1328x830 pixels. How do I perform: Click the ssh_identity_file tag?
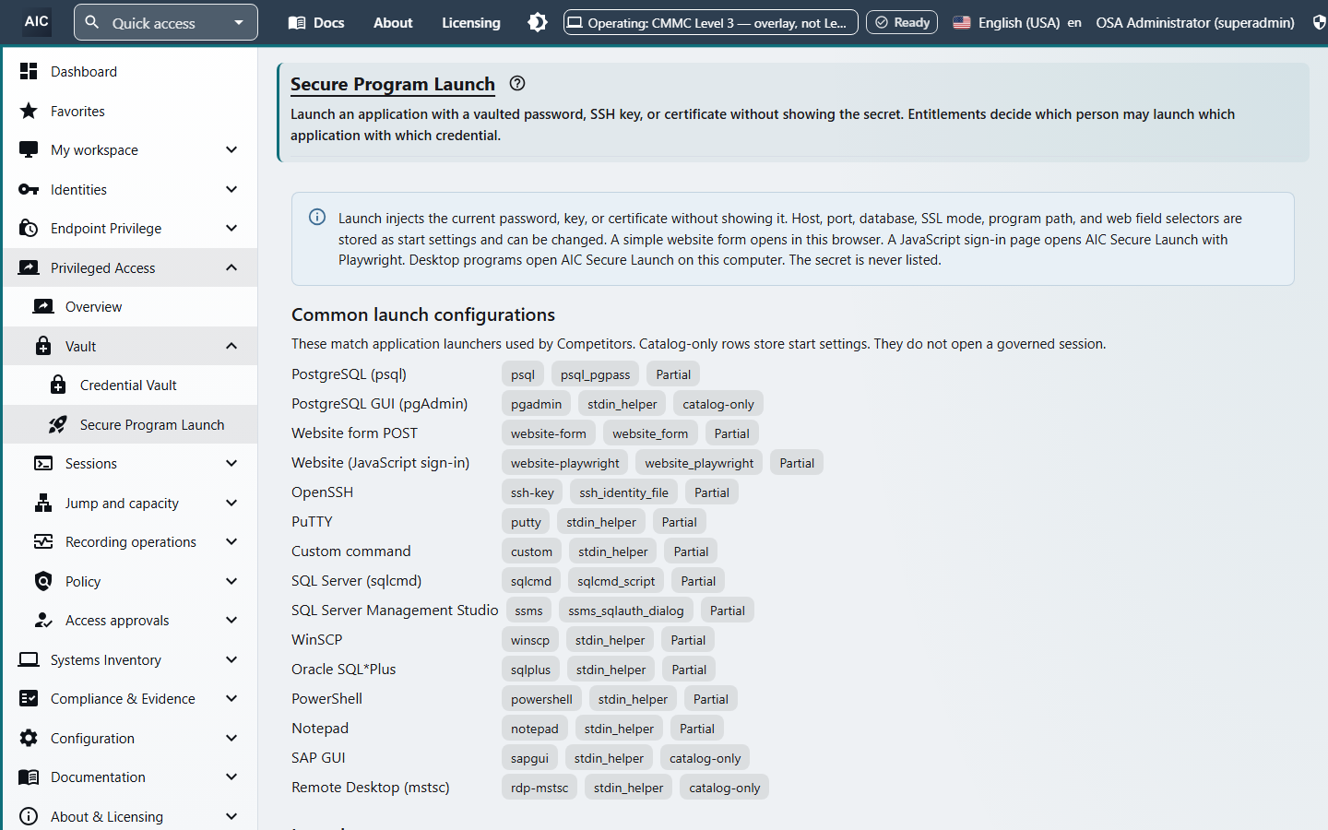[624, 492]
